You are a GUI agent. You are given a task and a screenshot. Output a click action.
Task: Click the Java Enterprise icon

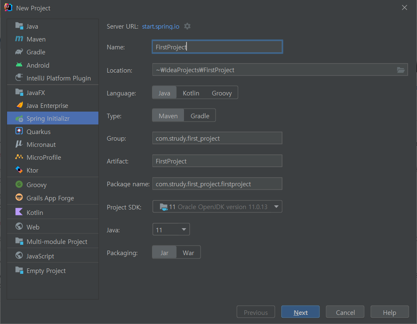19,105
